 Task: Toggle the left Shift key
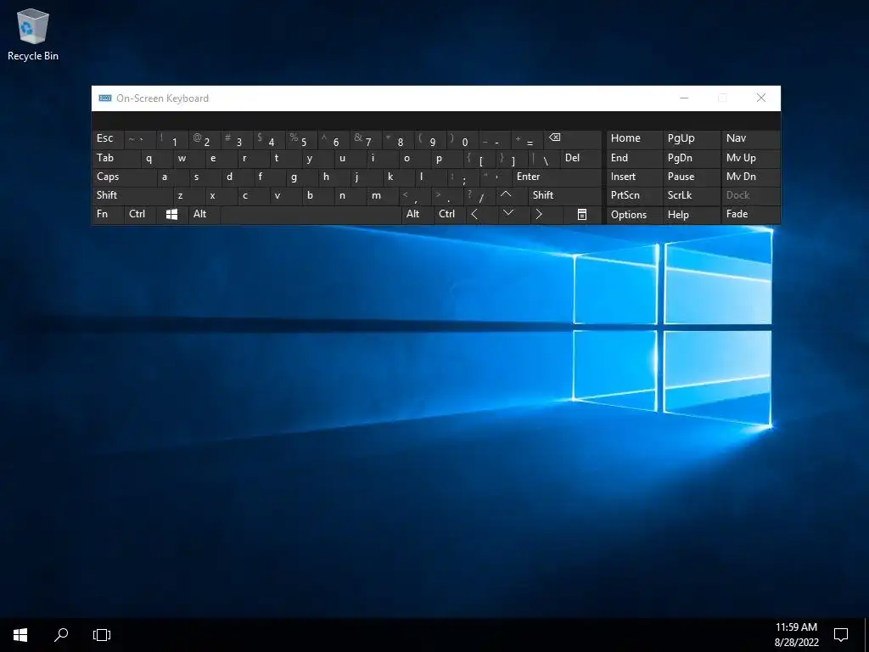132,195
